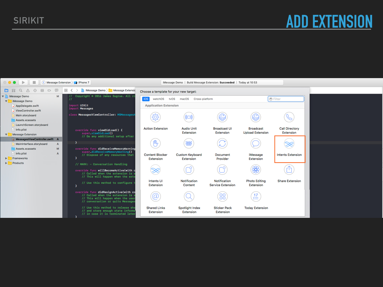Click the Stop button in toolbar
This screenshot has height=287, width=383.
[x=34, y=82]
